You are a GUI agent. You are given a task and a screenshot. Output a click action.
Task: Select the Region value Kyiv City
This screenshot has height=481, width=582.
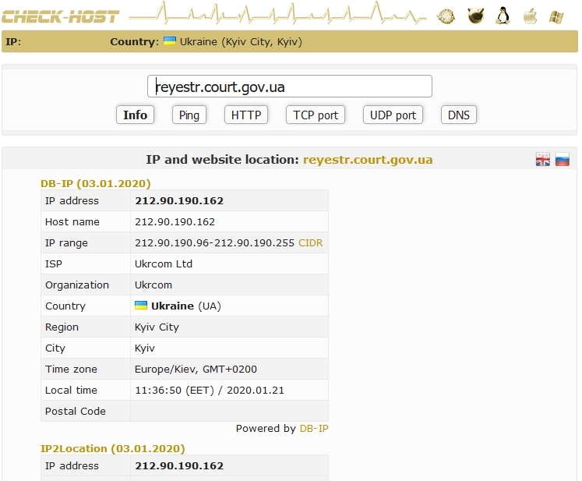[157, 327]
